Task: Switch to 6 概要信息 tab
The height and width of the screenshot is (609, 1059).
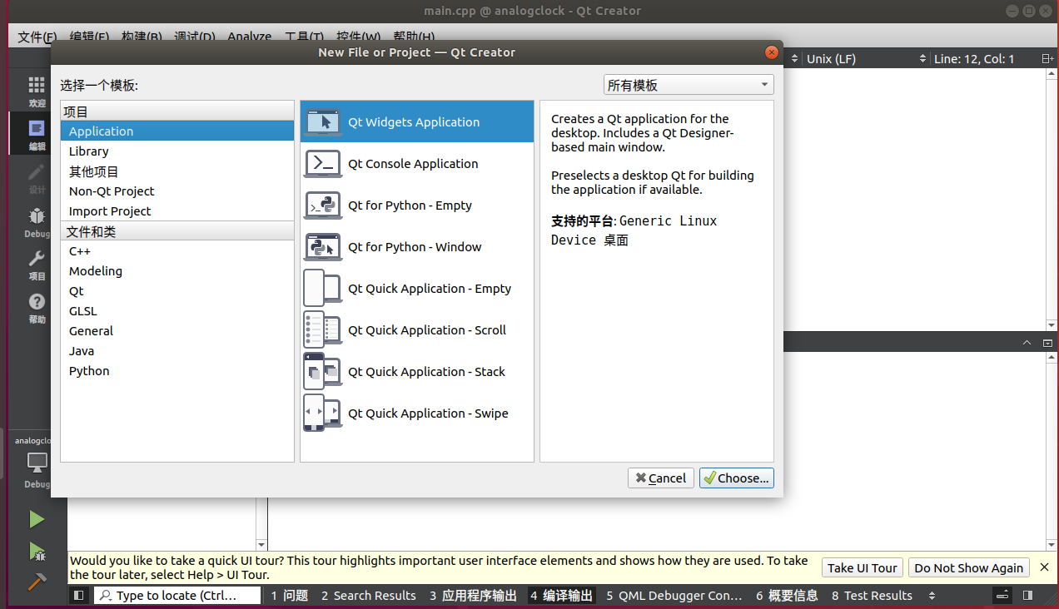Action: 787,596
